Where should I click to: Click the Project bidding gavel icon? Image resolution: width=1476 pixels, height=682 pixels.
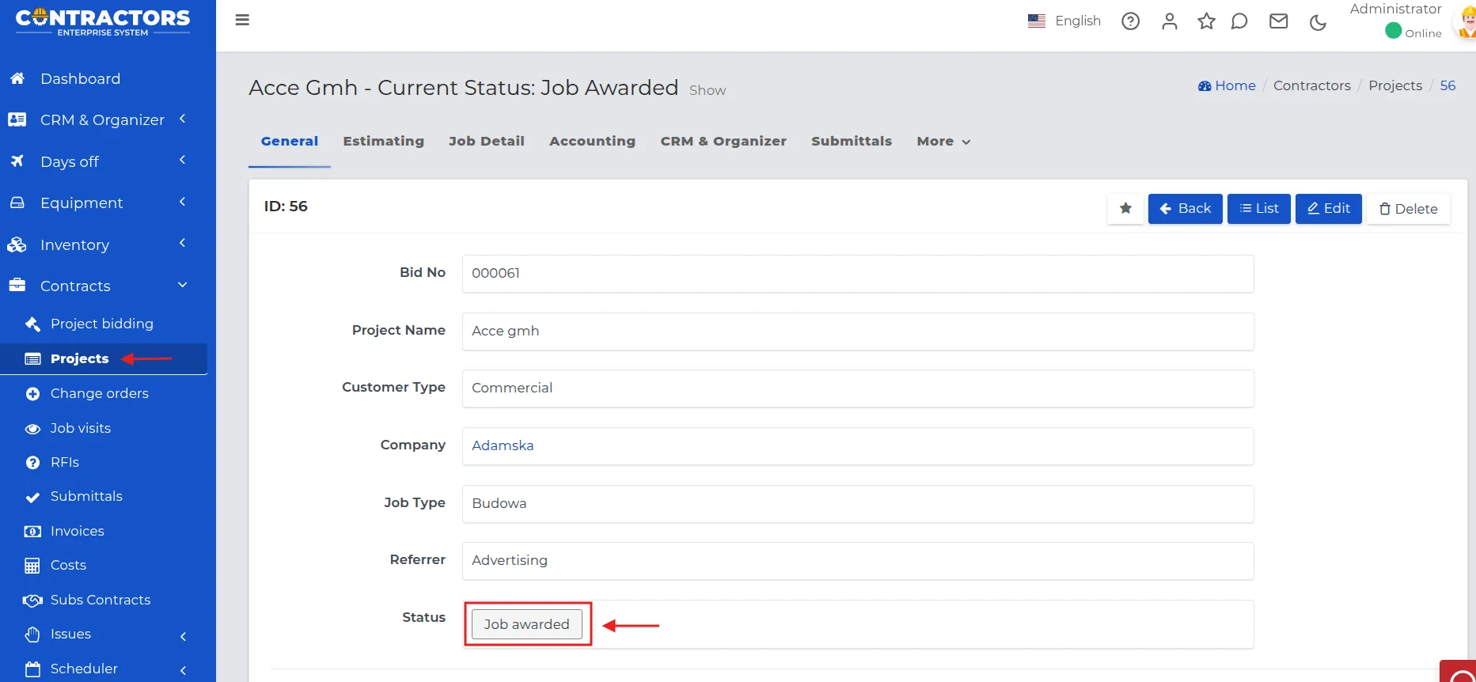pyautogui.click(x=32, y=324)
